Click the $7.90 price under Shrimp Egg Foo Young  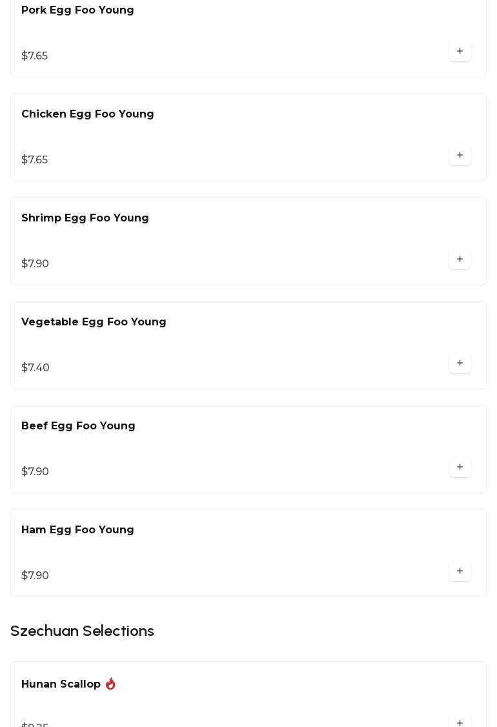(35, 264)
